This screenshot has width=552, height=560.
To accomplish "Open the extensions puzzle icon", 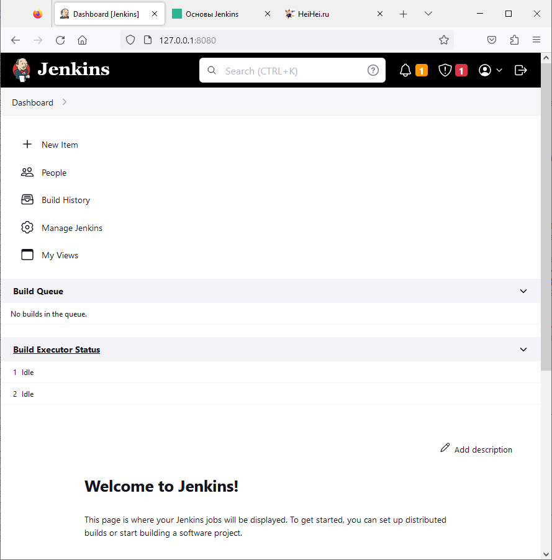I will coord(514,40).
